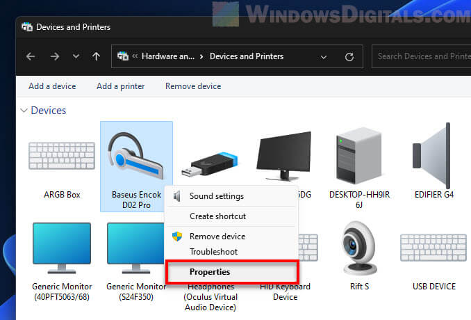Select the Baseus Encok D02 Pro headset icon

(x=135, y=157)
